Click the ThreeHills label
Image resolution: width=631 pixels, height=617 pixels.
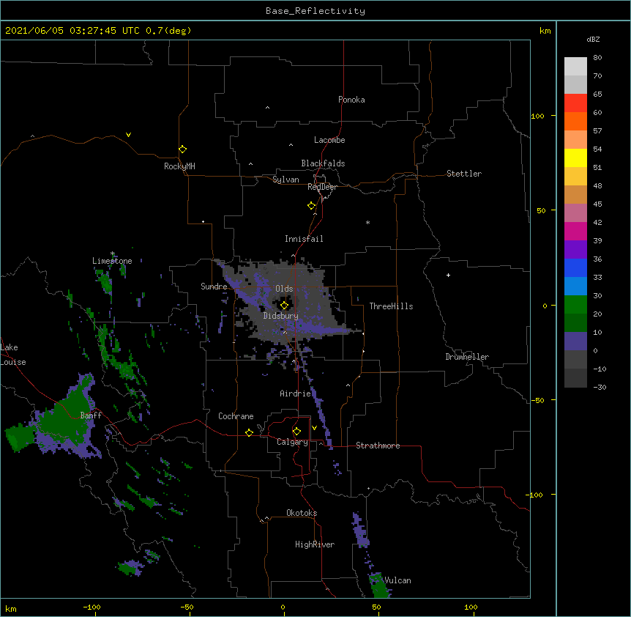pyautogui.click(x=391, y=306)
